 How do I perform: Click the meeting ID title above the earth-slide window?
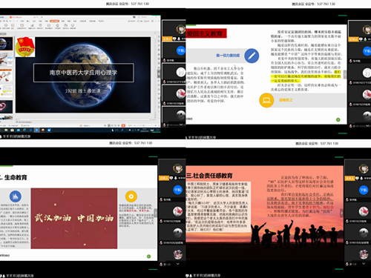[x=128, y=4]
